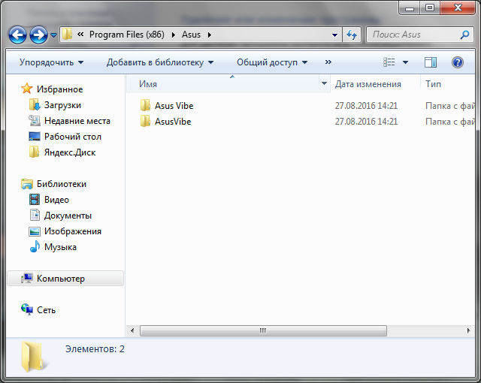481x383 pixels.
Task: Go back with the blue Back arrow
Action: 17,35
